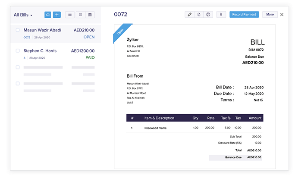The height and width of the screenshot is (176, 298).
Task: Click the AED1200.00 amount
Action: (83, 51)
